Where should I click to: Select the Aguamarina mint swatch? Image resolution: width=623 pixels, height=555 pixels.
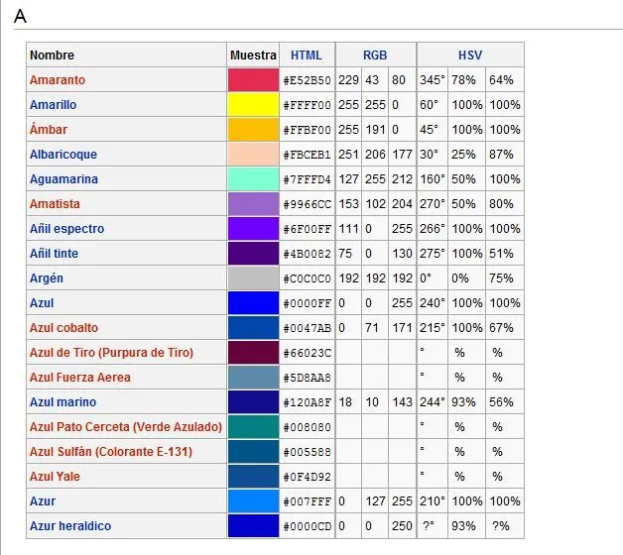pos(253,179)
